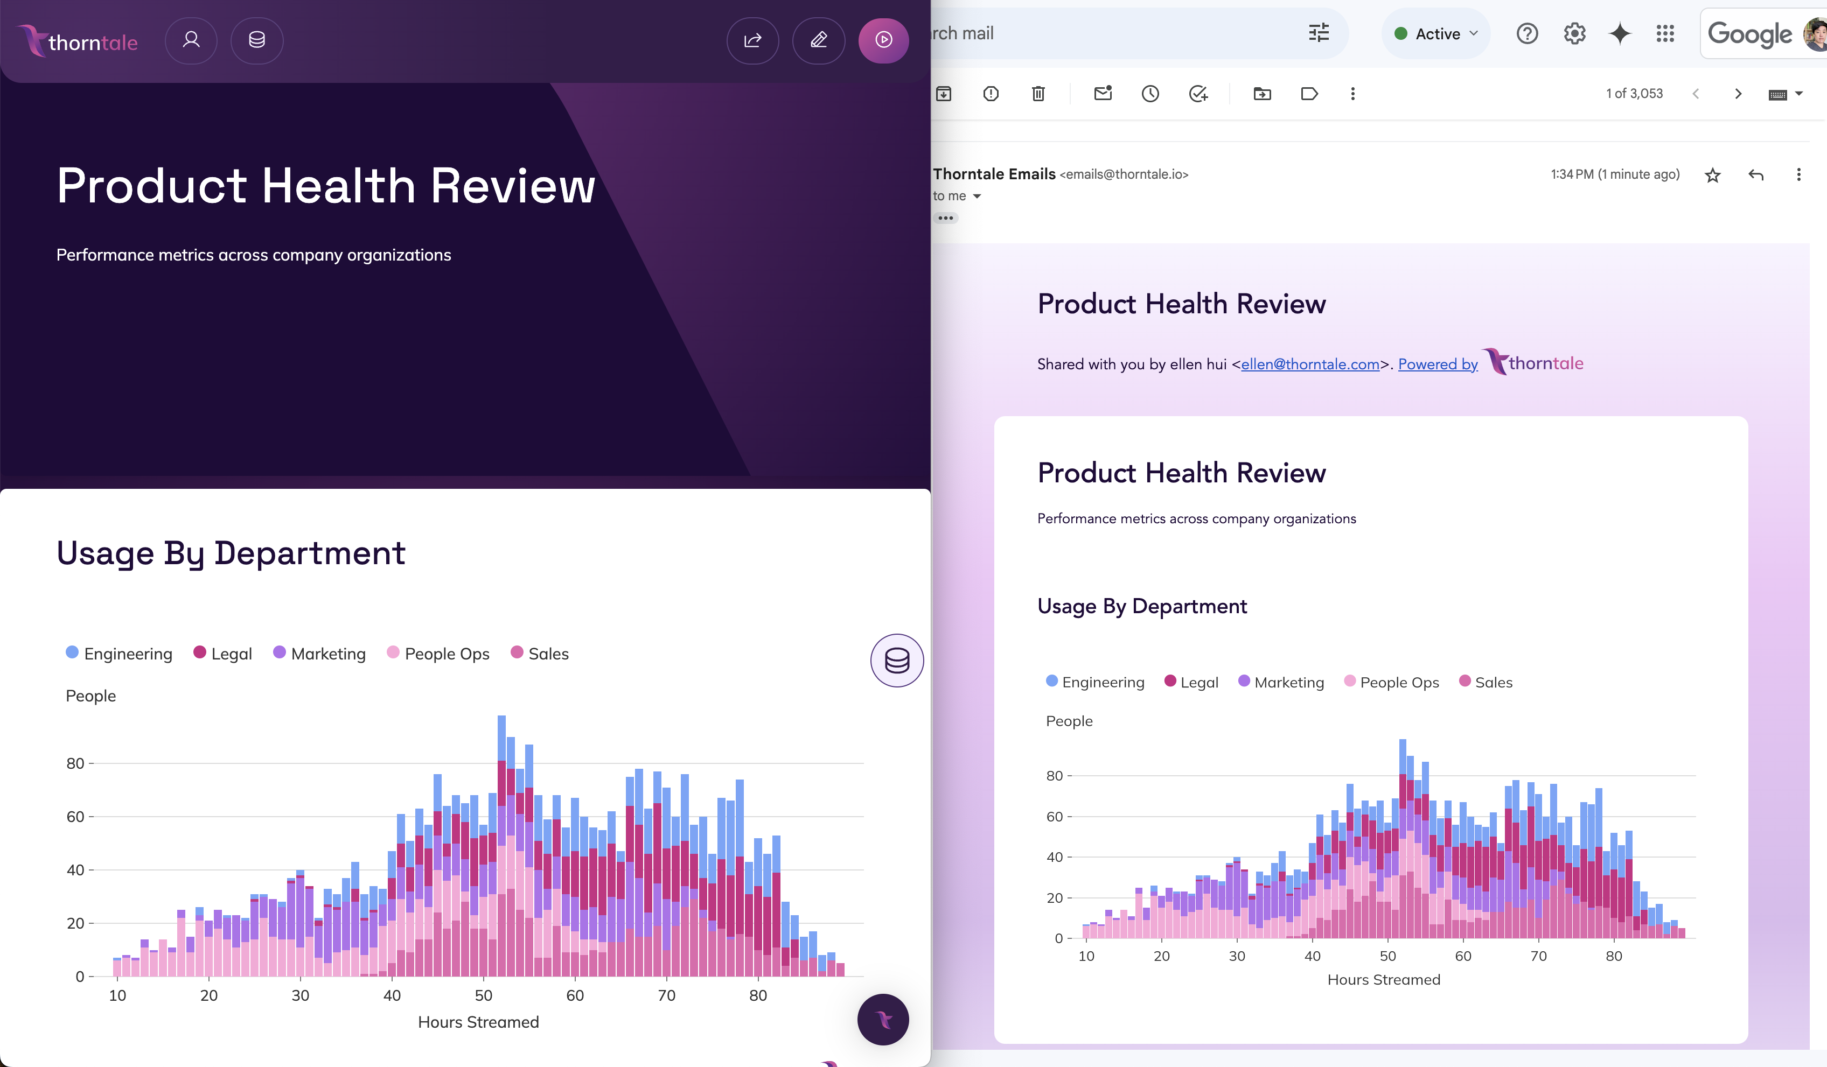Click the share icon in Thorntale header
The width and height of the screenshot is (1827, 1067).
(752, 40)
